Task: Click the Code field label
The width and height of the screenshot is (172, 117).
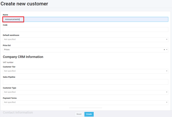Action: click(x=5, y=25)
